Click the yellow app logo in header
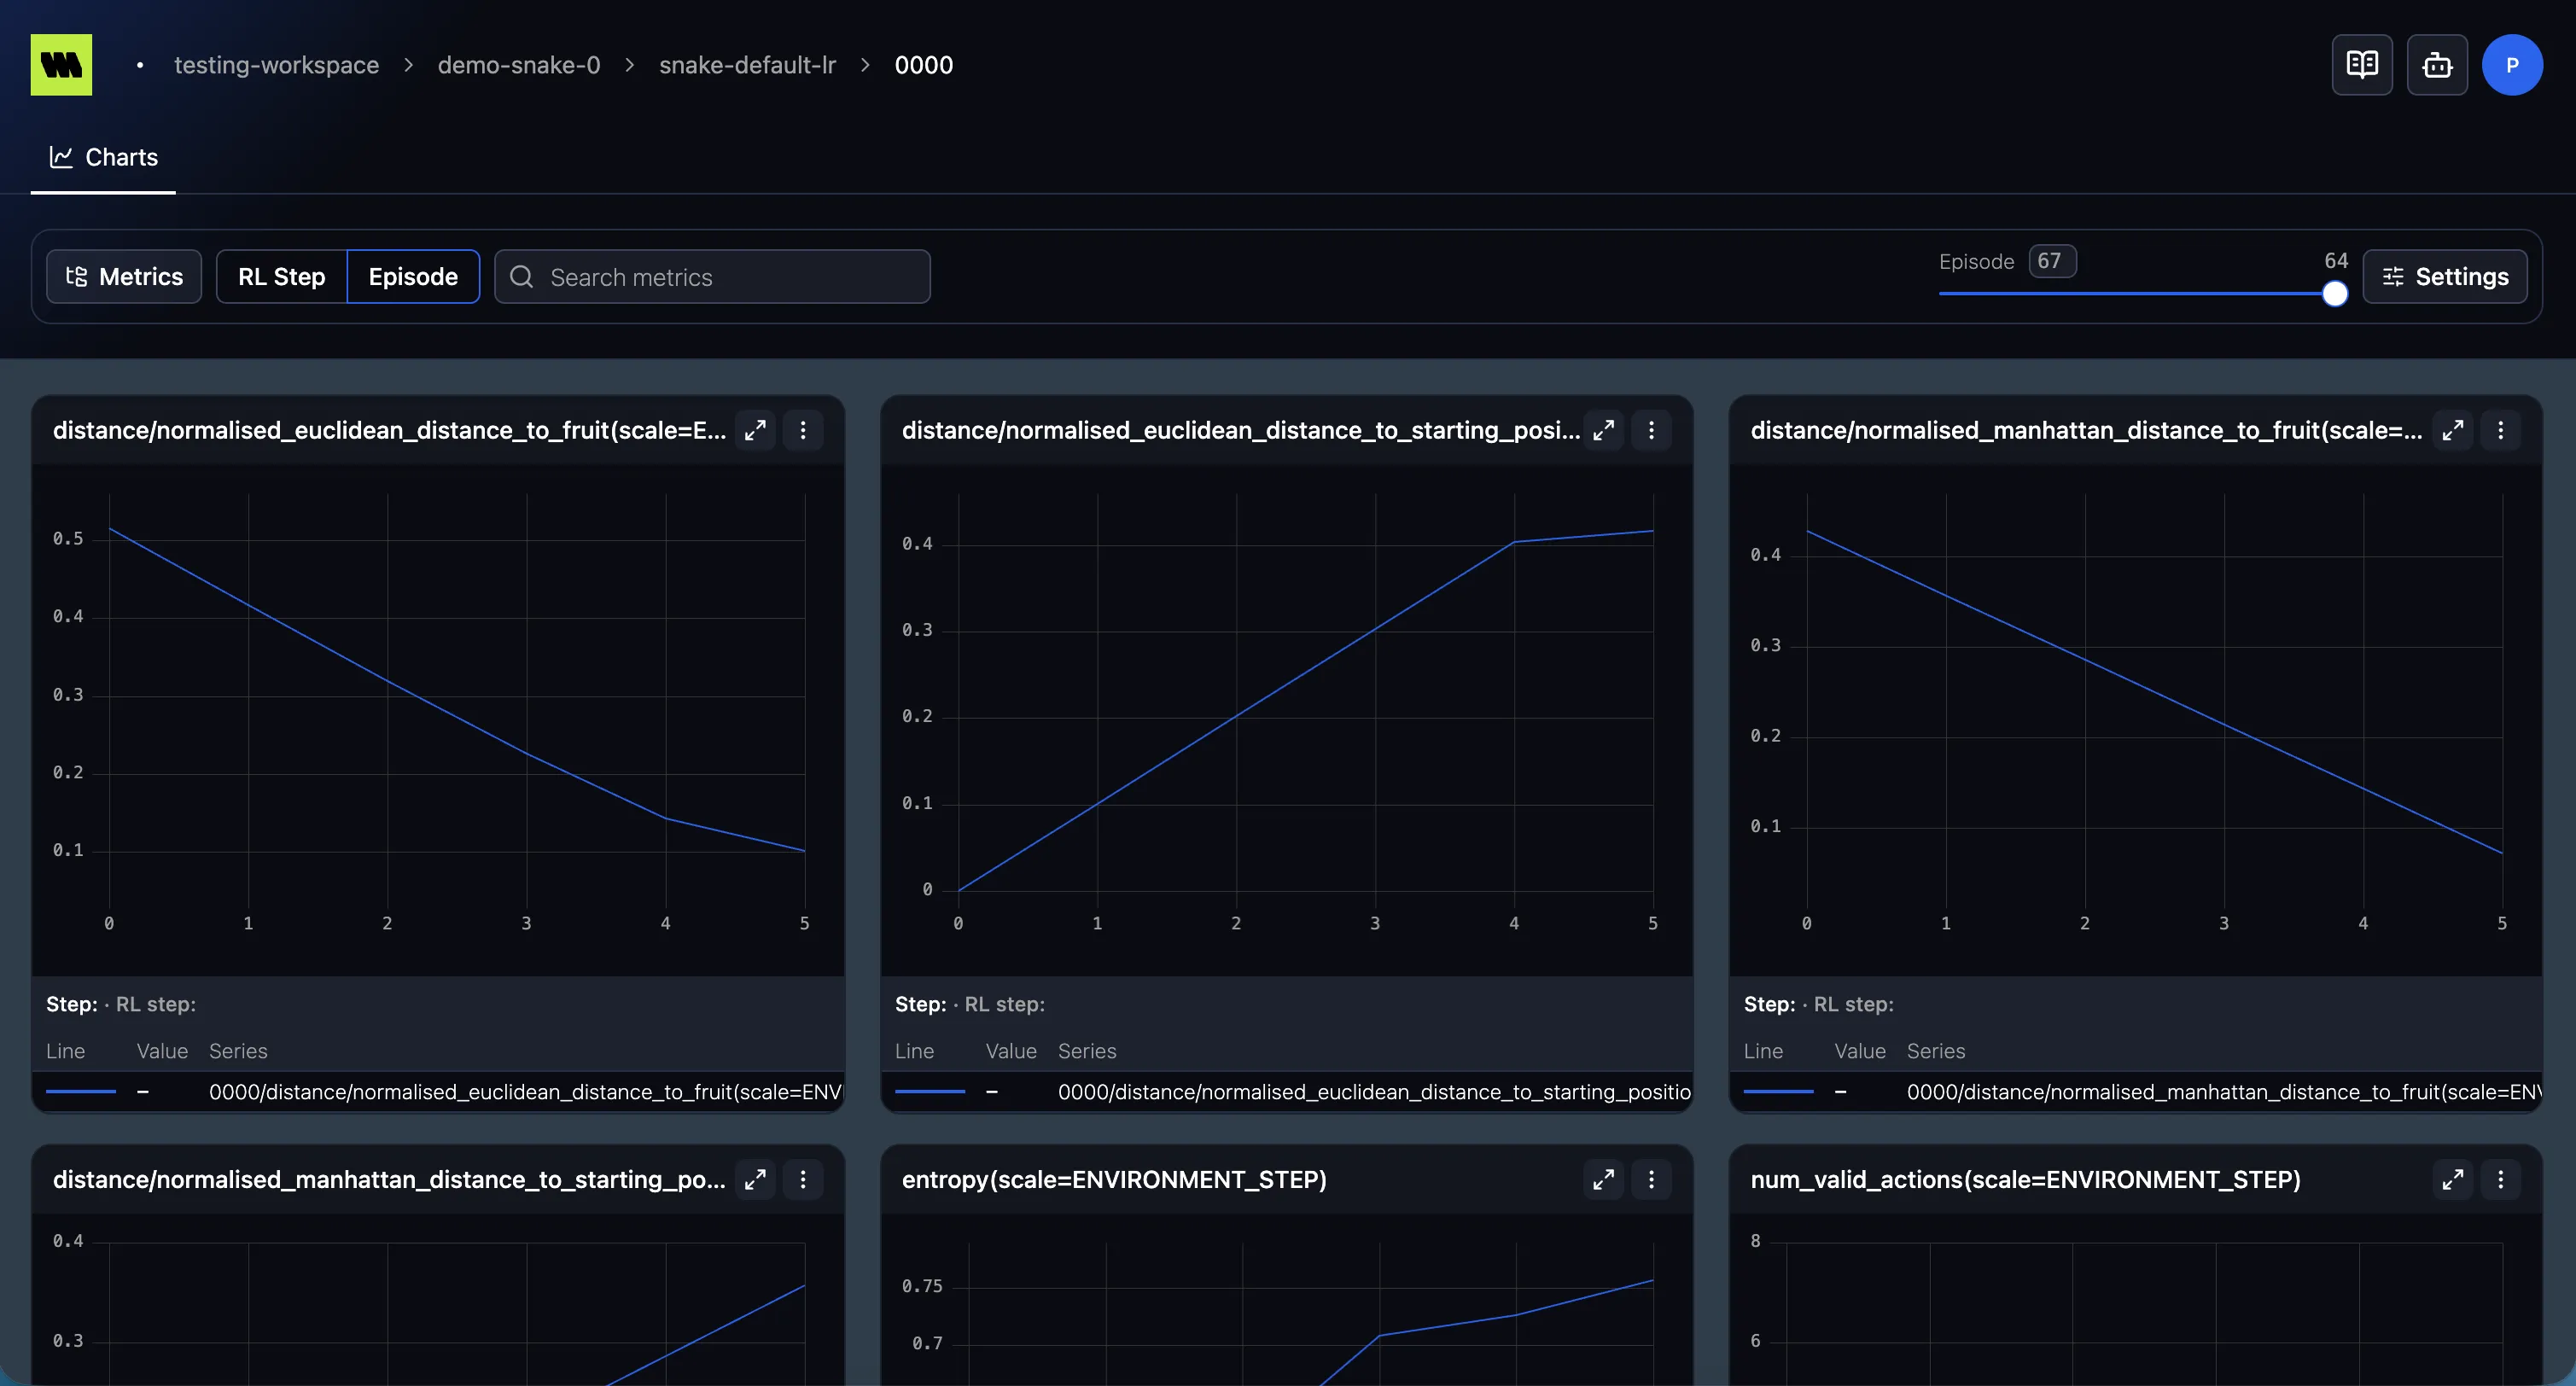 tap(61, 65)
